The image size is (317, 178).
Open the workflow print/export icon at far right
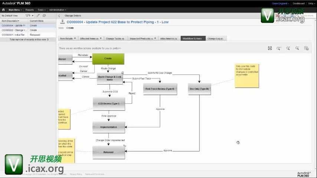(306, 48)
